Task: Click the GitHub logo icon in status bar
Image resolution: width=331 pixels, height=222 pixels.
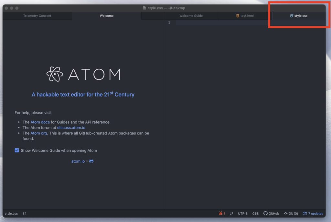Action: [265, 213]
